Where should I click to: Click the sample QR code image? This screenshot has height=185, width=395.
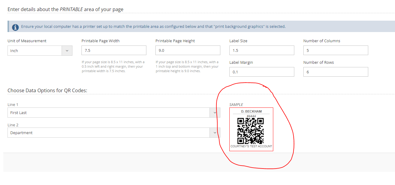[x=250, y=131]
